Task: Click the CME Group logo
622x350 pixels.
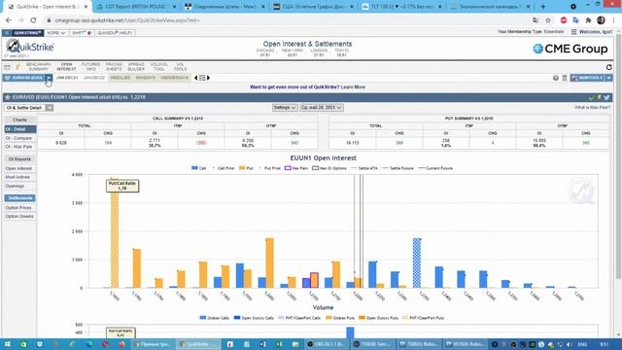Action: [570, 49]
